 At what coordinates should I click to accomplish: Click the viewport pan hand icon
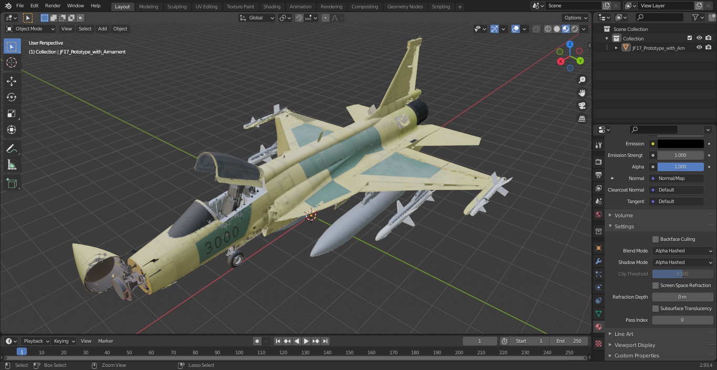point(582,93)
